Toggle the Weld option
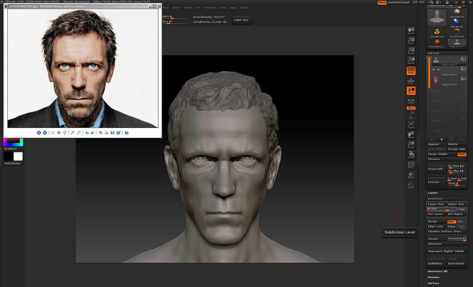 coord(461,154)
